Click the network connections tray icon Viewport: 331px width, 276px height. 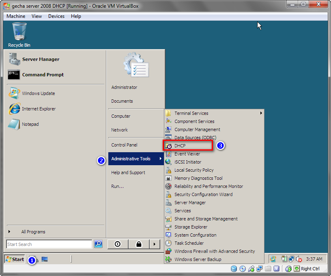click(x=292, y=259)
